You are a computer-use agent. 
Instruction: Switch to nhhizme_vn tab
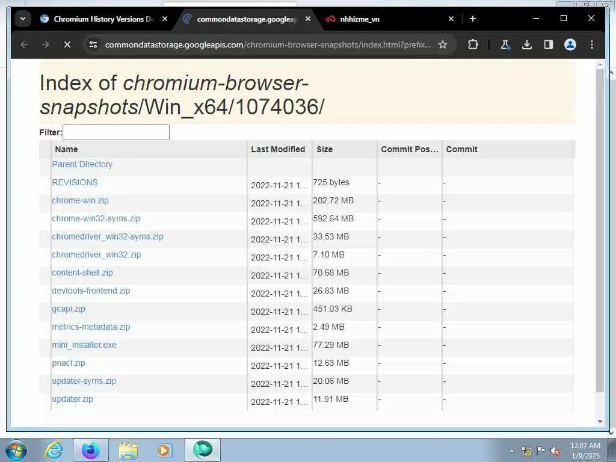[360, 19]
